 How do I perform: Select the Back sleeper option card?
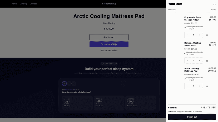[109, 103]
